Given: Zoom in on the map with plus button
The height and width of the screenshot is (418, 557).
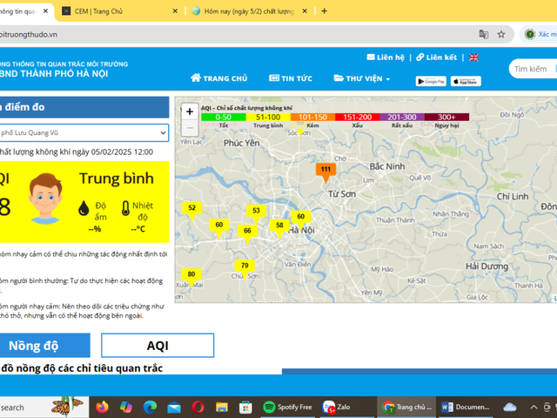Looking at the screenshot, I should pos(190,111).
